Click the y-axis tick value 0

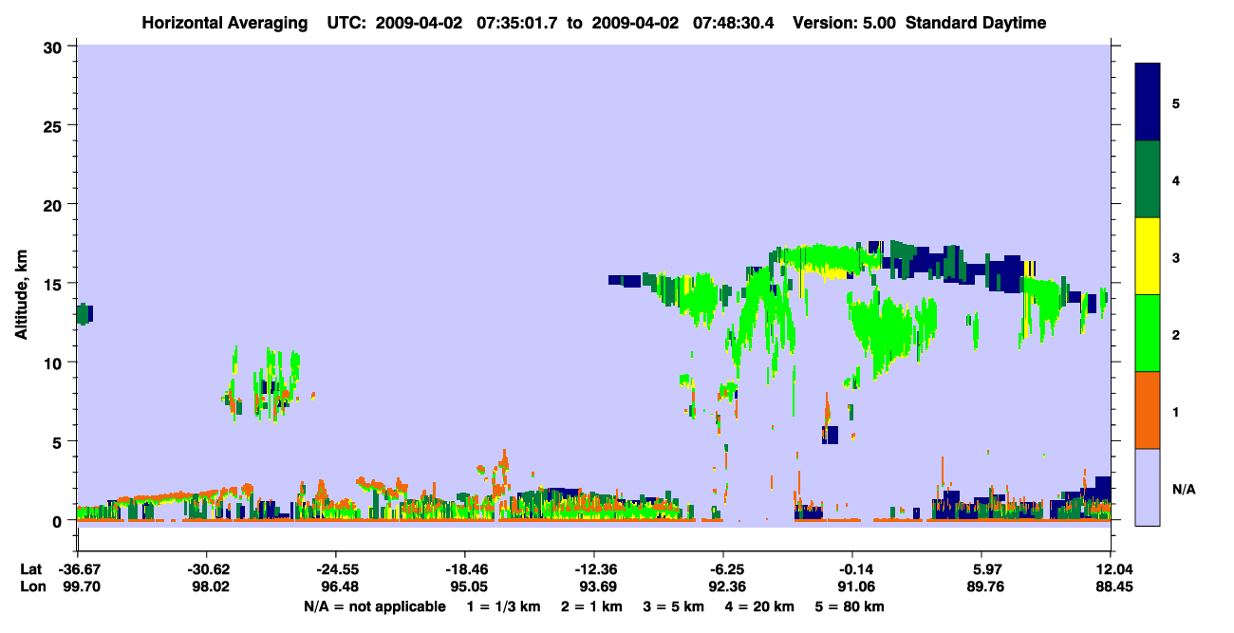coord(60,520)
